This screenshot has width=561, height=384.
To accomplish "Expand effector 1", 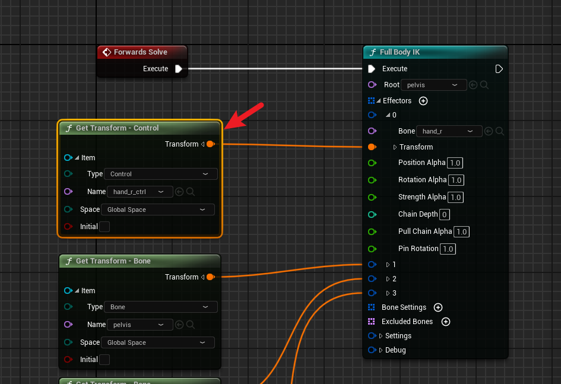I will pos(388,265).
